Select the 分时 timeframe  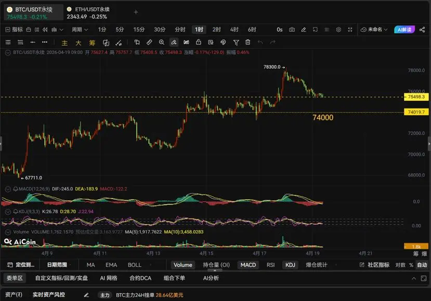tap(180, 30)
